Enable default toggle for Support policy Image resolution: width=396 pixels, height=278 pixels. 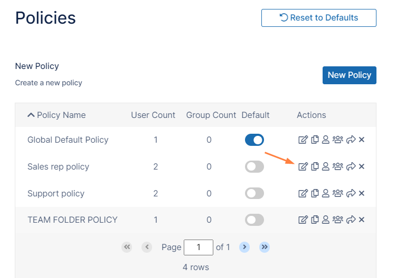pos(254,193)
